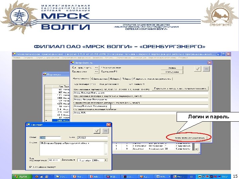Click the Word document taskbar button
The height and width of the screenshot is (179, 239).
[163, 177]
